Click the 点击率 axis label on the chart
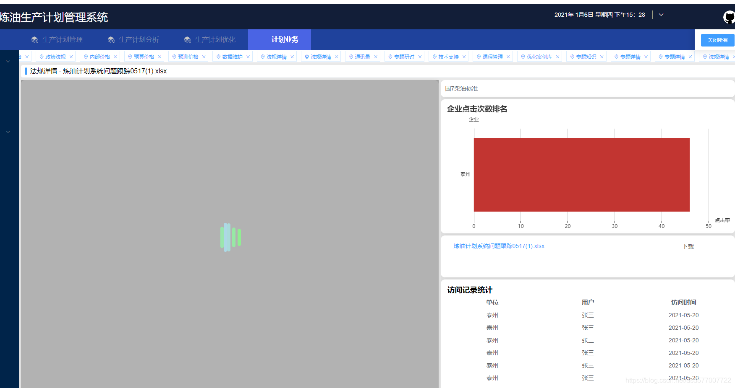Viewport: 735px width, 388px height. click(x=722, y=220)
